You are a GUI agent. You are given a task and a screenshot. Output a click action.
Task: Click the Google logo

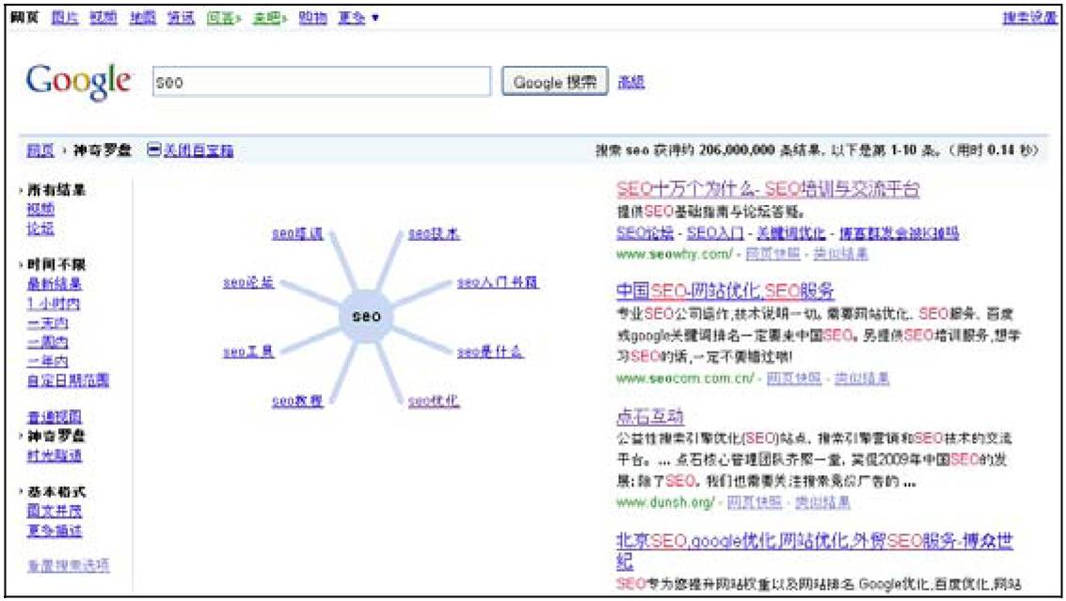pyautogui.click(x=78, y=82)
